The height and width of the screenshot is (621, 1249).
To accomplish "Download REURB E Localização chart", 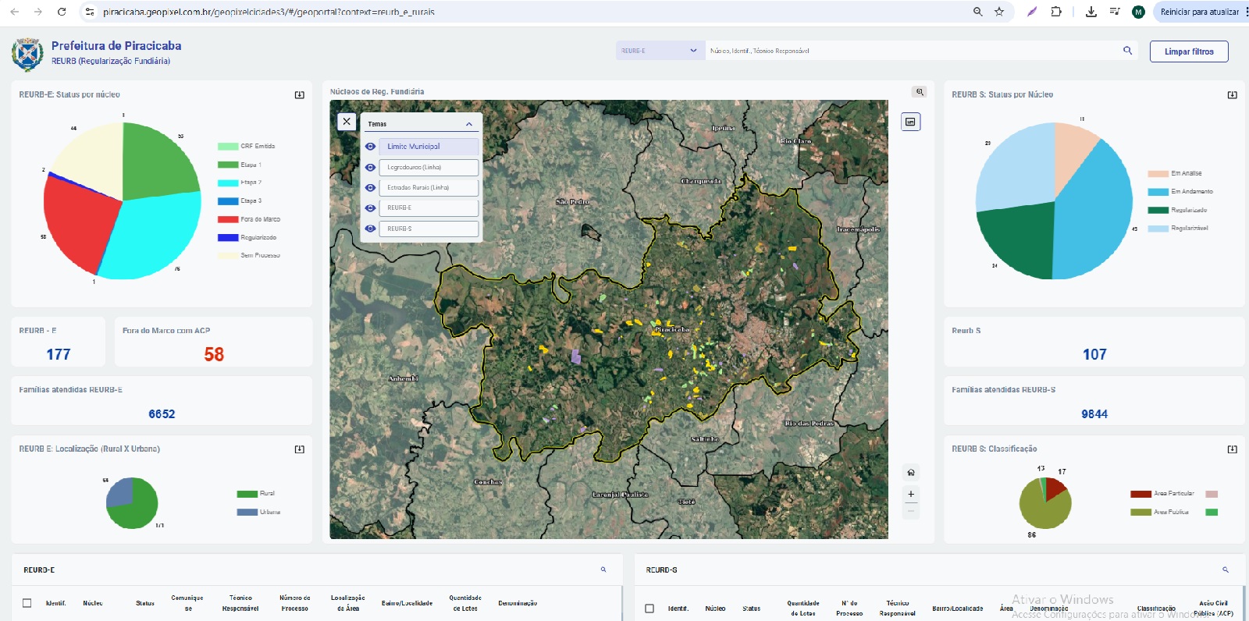I will coord(299,449).
